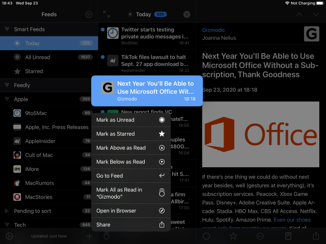The image size is (326, 244).
Task: Go to next article with down chevron
Action: (x=316, y=14)
